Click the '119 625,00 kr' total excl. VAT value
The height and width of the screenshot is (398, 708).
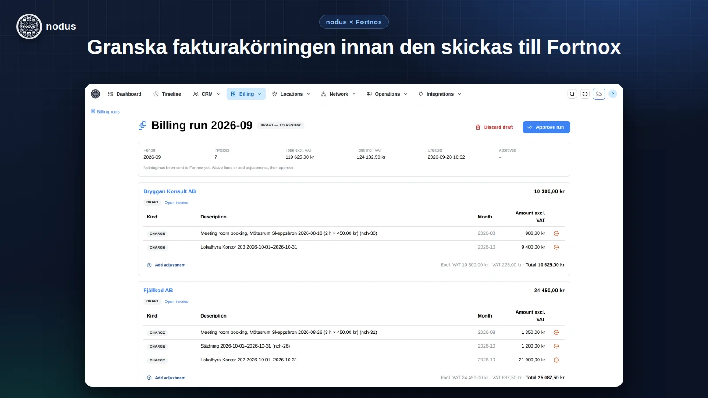[300, 157]
